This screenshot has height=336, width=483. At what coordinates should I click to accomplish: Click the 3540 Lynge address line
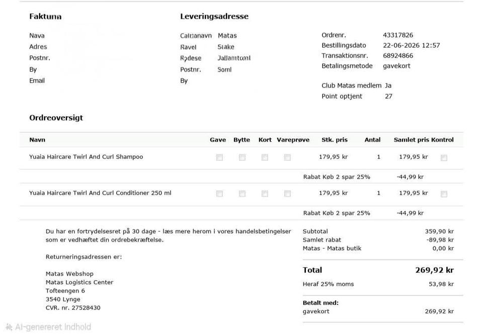click(x=63, y=299)
